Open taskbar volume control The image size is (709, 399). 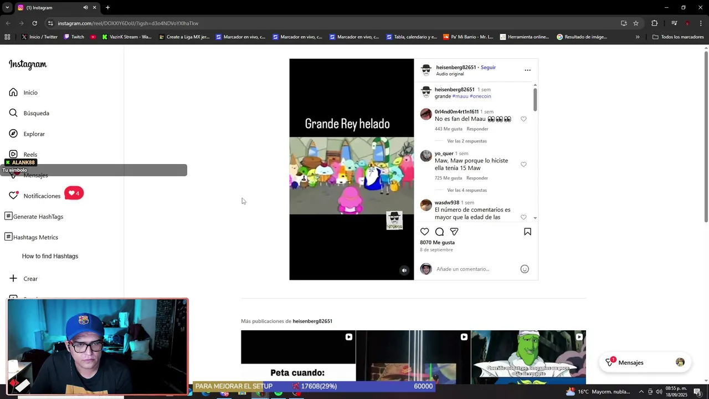[659, 392]
